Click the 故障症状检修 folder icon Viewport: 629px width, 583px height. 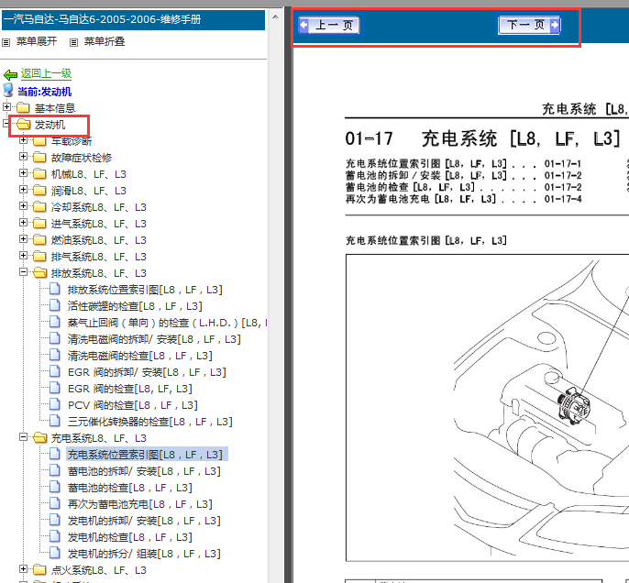tap(39, 157)
